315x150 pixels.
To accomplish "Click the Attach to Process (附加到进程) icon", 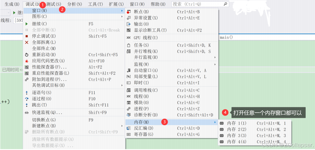I will pos(27,80).
